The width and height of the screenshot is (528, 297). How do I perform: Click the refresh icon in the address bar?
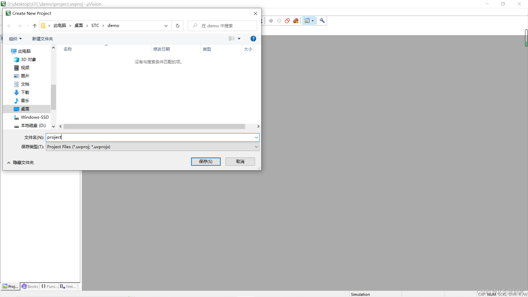pos(178,26)
